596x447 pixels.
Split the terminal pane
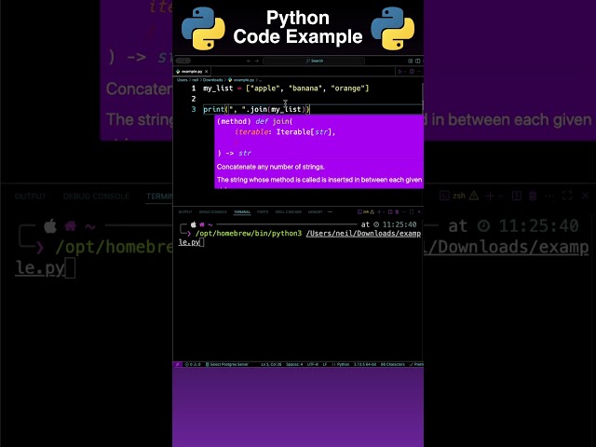point(389,211)
